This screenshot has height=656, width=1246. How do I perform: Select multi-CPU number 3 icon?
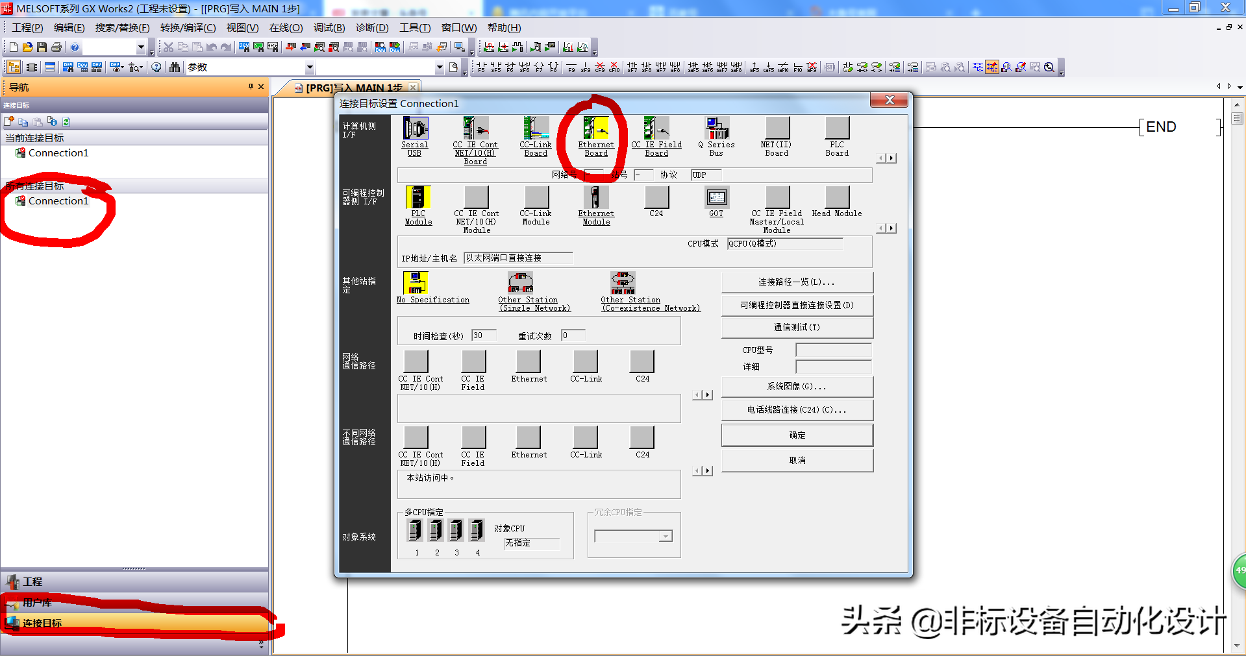point(456,530)
